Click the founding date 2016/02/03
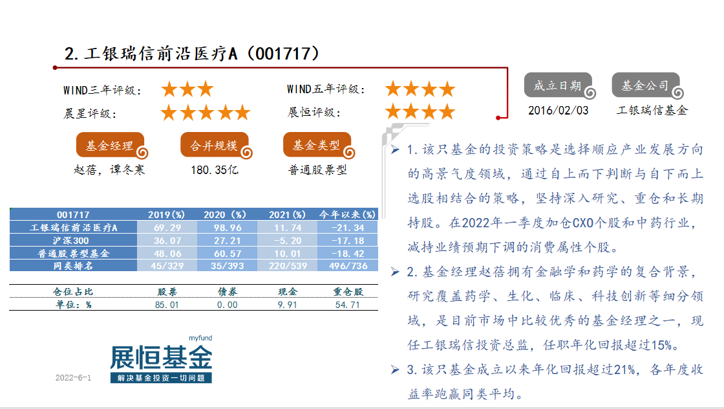The image size is (724, 409). click(559, 111)
